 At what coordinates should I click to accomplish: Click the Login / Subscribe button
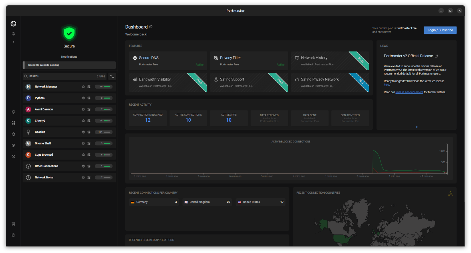coord(440,30)
